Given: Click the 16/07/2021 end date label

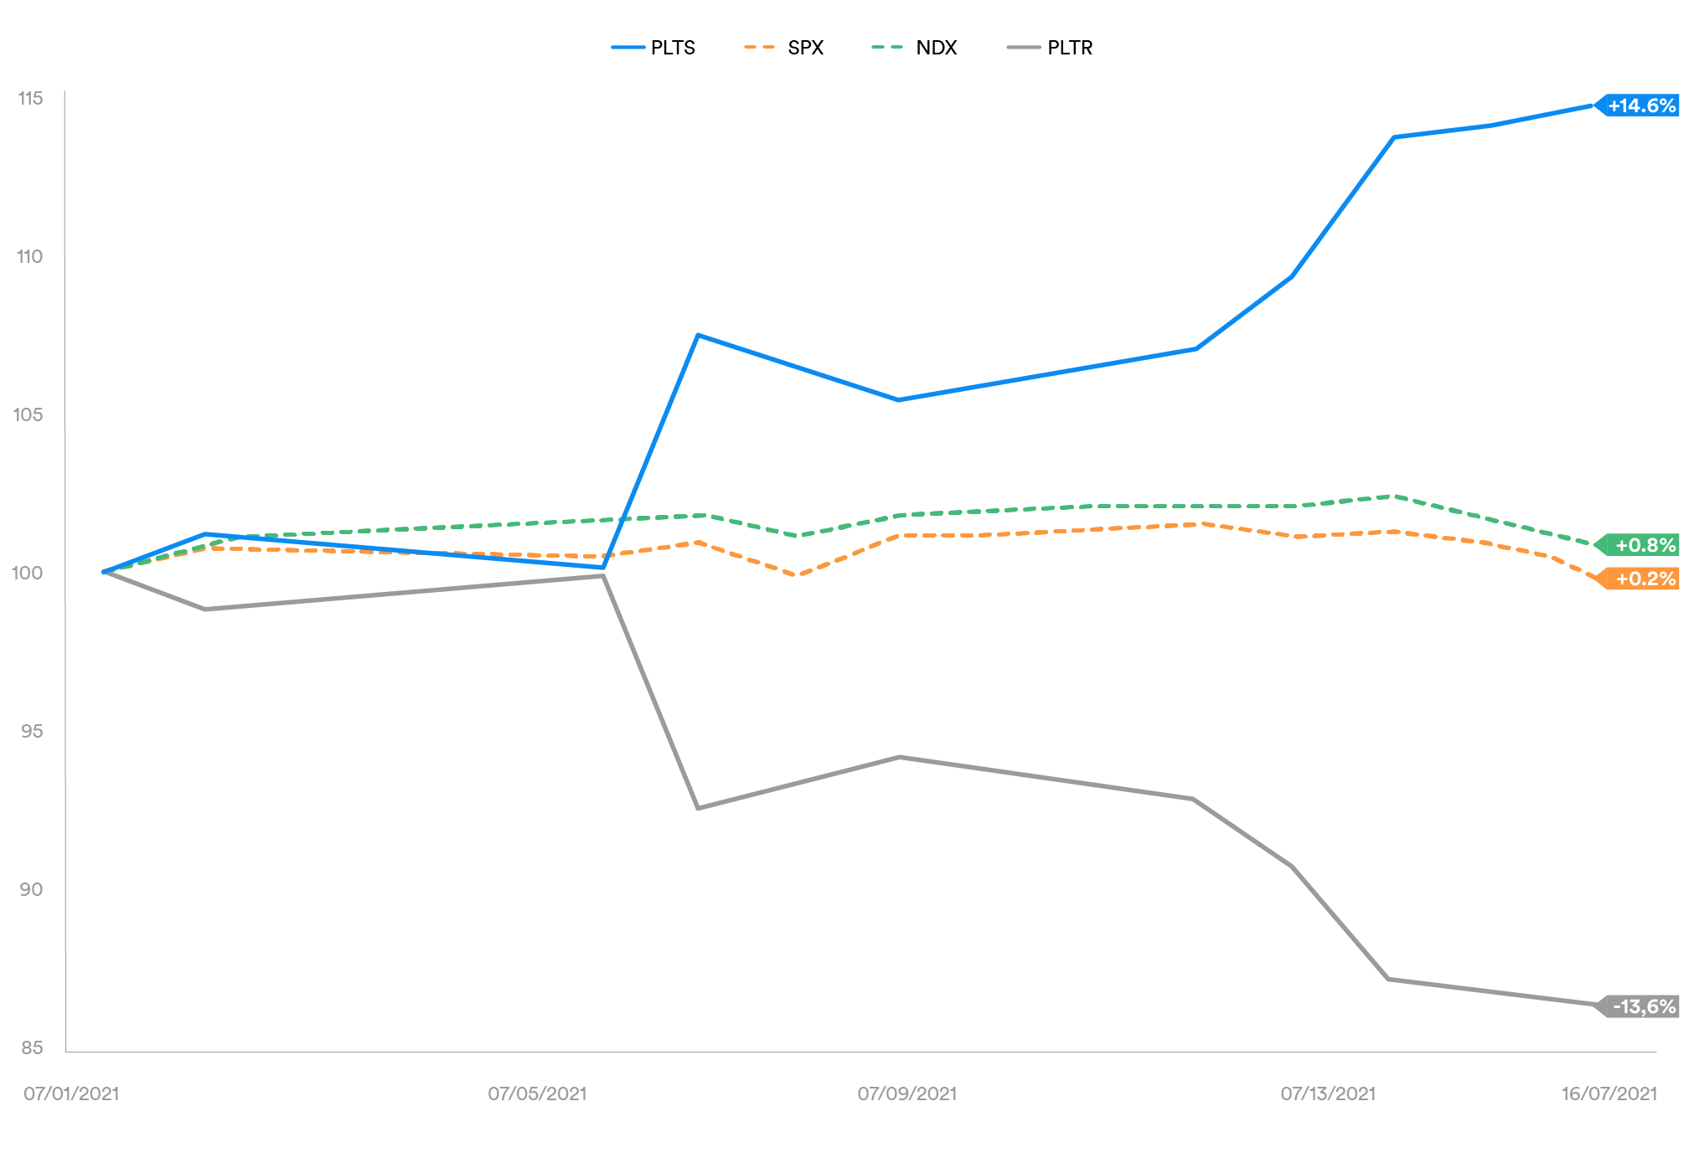Looking at the screenshot, I should [1609, 1094].
